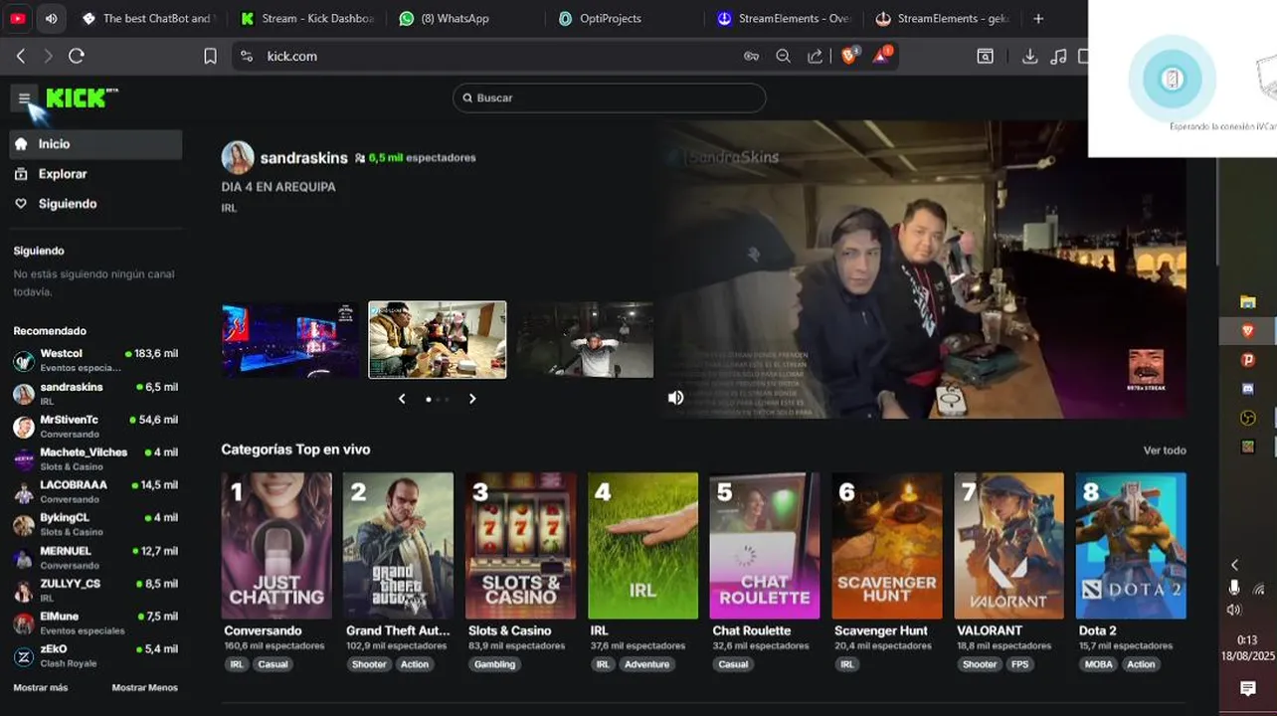Open ElMune recommended channel
1277x716 pixels.
coord(95,623)
